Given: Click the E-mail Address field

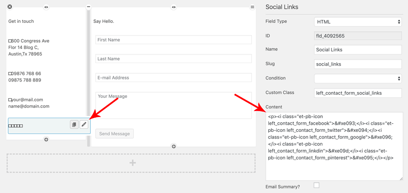Looking at the screenshot, I should coord(173,77).
